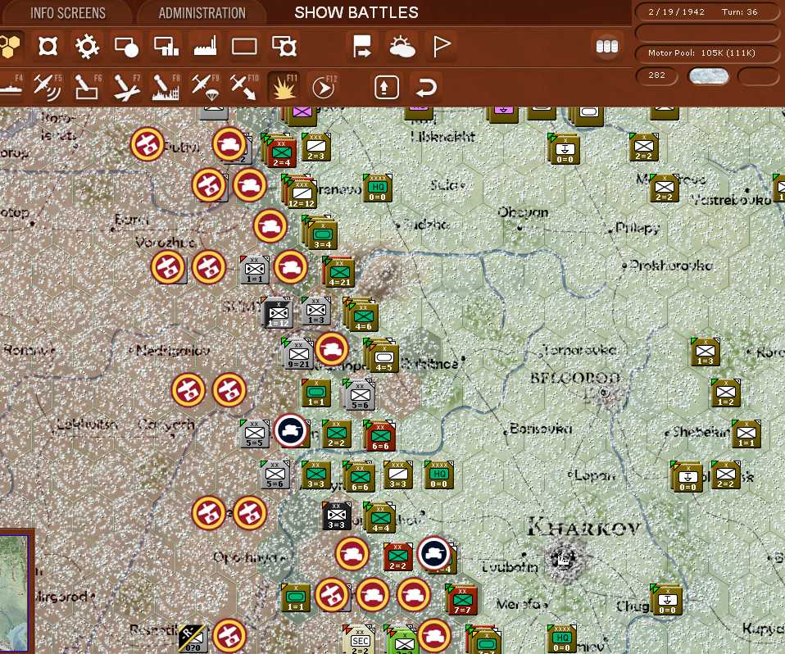The height and width of the screenshot is (654, 785).
Task: Select the 12=12 unit stack
Action: click(302, 193)
